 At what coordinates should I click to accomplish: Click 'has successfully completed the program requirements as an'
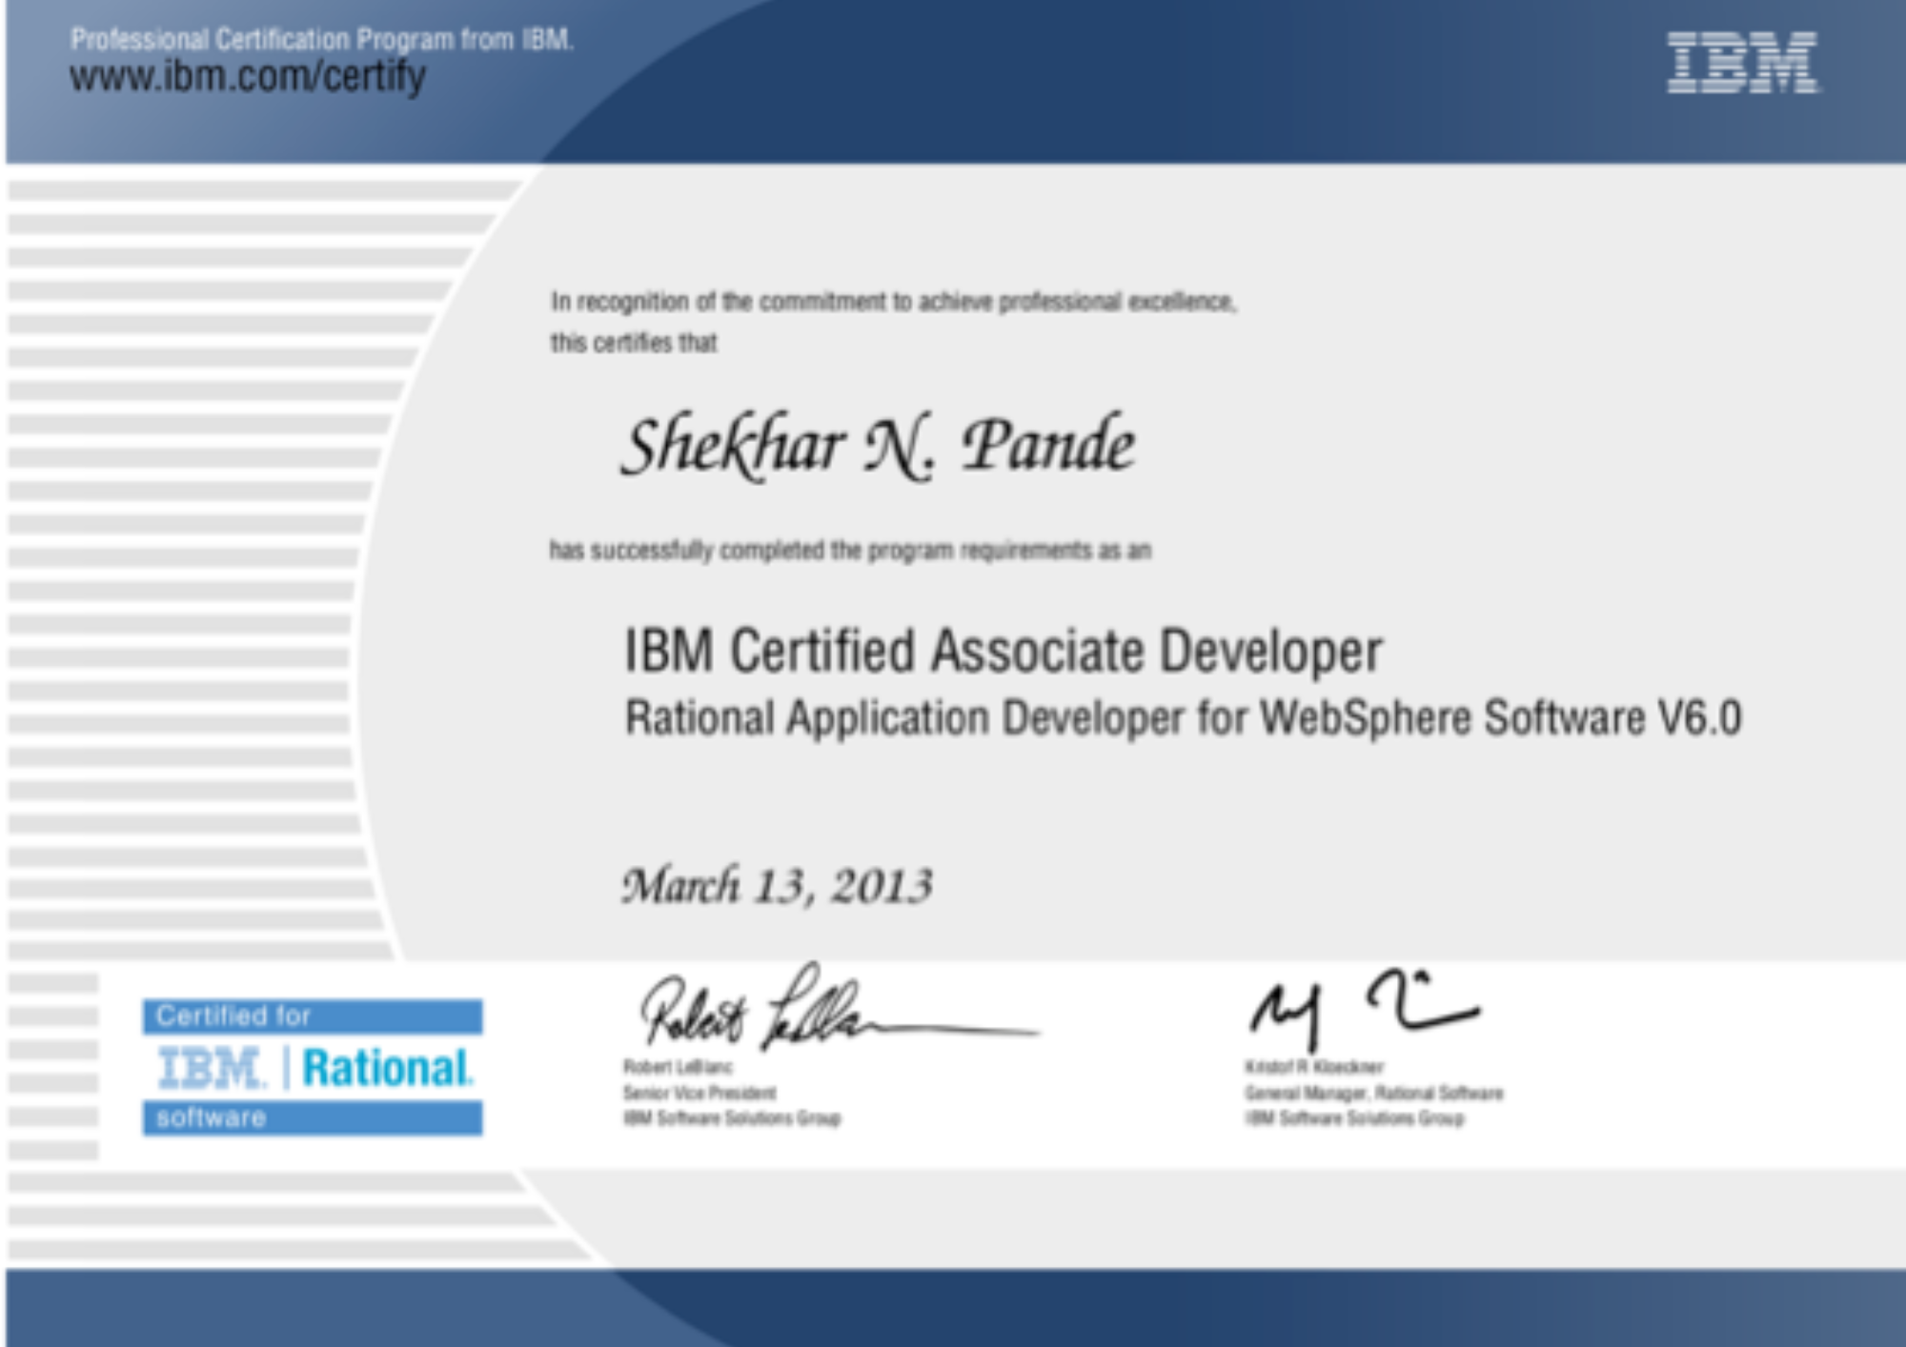850,551
